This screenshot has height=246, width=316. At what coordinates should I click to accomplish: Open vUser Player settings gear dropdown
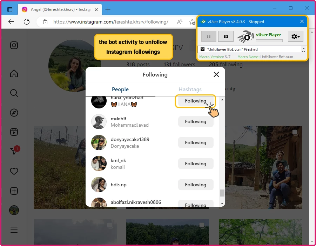click(295, 36)
